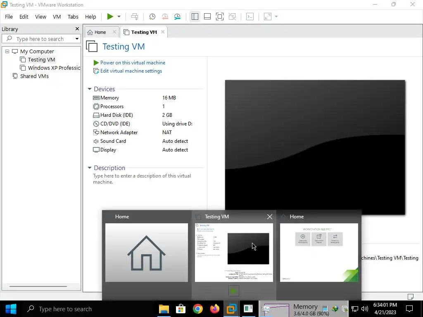Open the Tabs menu
Image resolution: width=423 pixels, height=317 pixels.
click(73, 17)
